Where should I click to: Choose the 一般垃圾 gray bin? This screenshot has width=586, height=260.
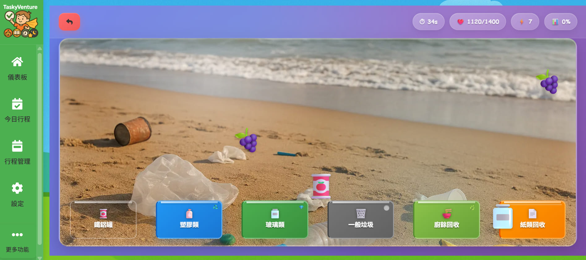coord(361,220)
